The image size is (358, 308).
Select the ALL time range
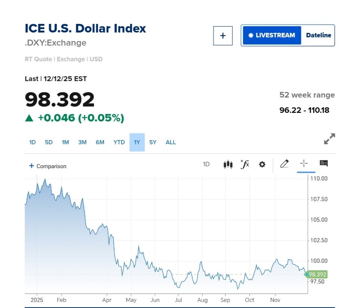171,142
